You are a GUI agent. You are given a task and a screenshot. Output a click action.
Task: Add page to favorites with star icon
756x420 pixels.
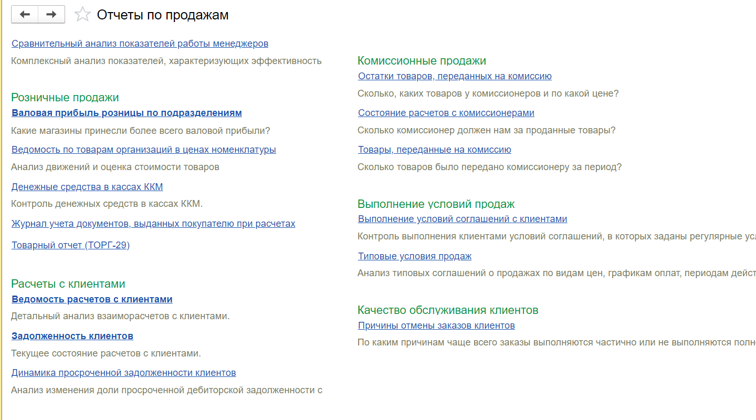coord(82,15)
